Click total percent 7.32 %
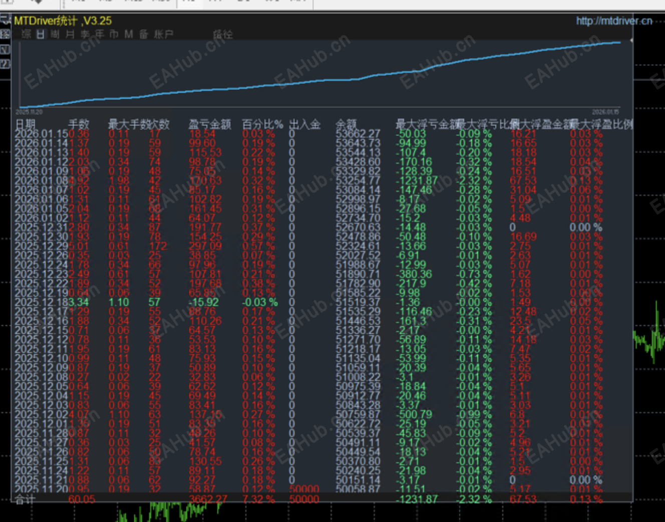The width and height of the screenshot is (665, 522). click(x=258, y=499)
